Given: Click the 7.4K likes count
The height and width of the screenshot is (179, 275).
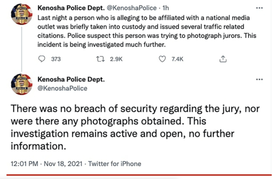Looking at the screenshot, I should point(177,59).
